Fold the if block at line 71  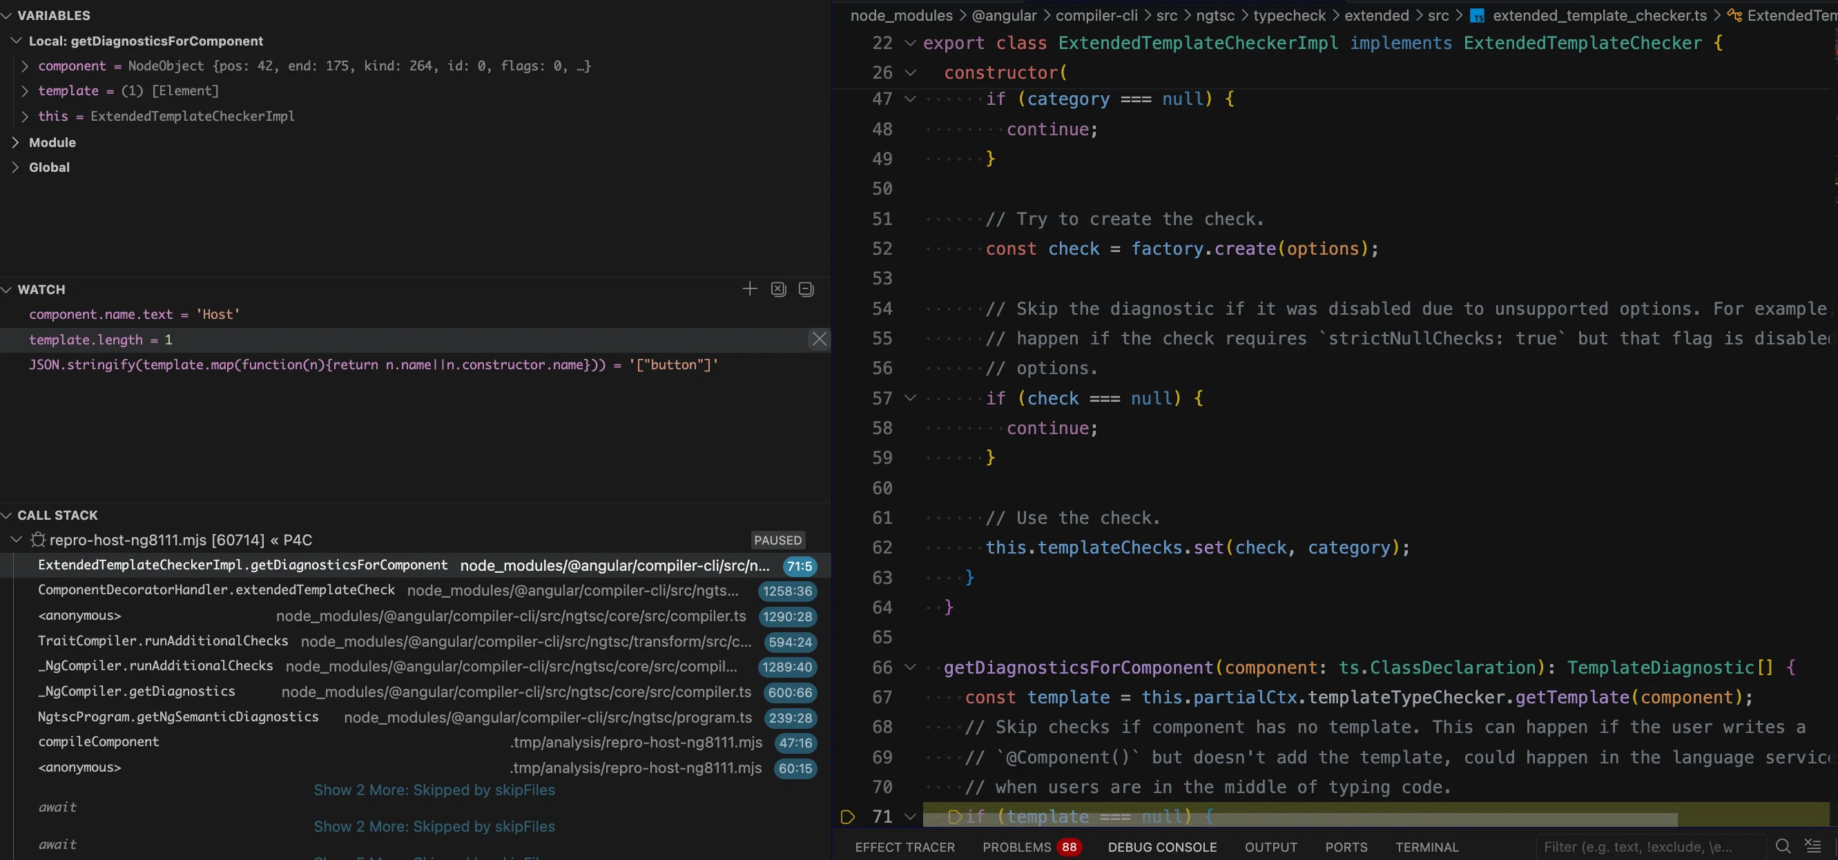pos(911,817)
